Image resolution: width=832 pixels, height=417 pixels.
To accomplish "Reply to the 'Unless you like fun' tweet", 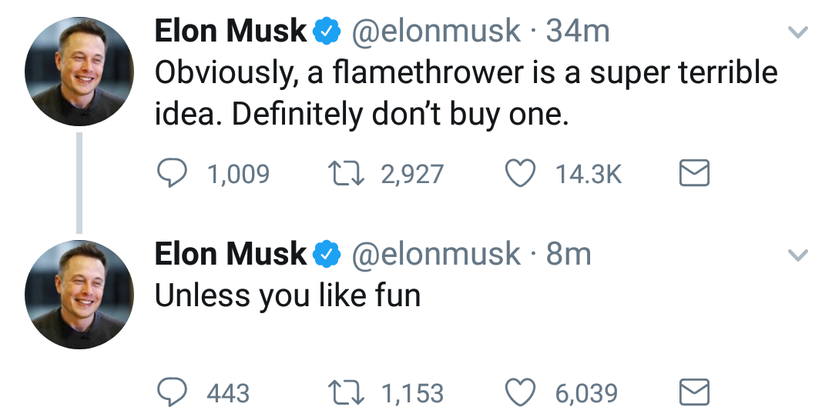I will (173, 393).
